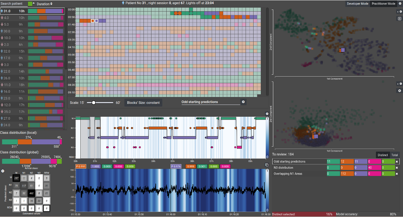Remove the Odd starting predictions row
Screen dimensions: 403x217
(397, 162)
